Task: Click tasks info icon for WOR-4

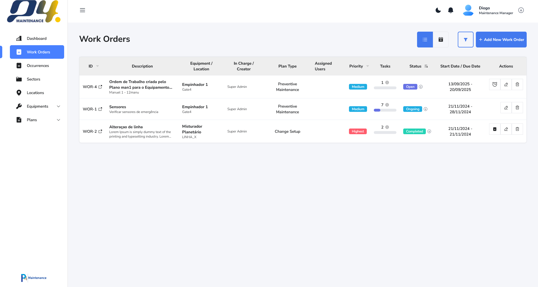Action: [x=387, y=82]
